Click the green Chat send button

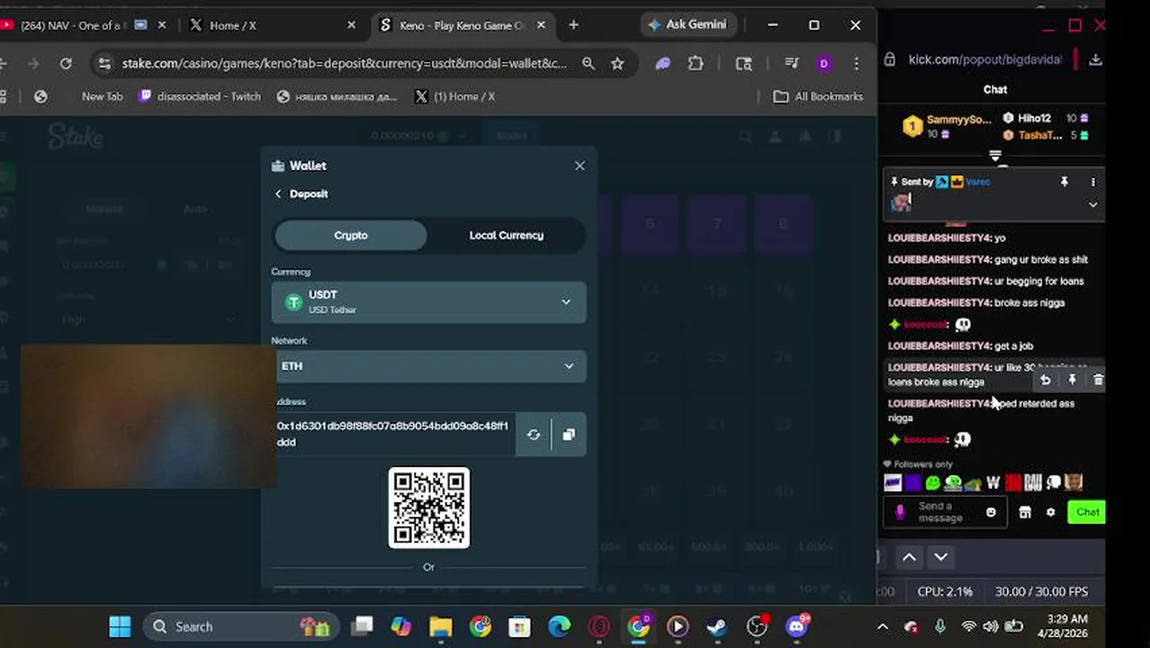pyautogui.click(x=1087, y=512)
